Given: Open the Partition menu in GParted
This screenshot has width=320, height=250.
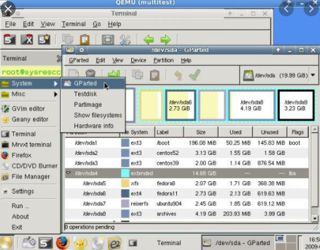Looking at the screenshot, I should 164,61.
